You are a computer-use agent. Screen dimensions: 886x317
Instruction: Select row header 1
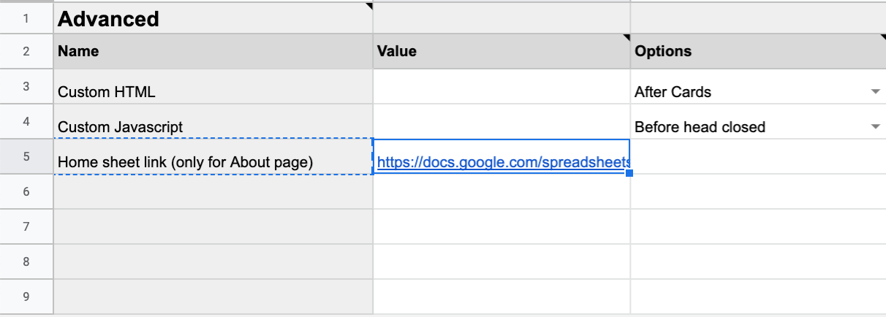(26, 18)
